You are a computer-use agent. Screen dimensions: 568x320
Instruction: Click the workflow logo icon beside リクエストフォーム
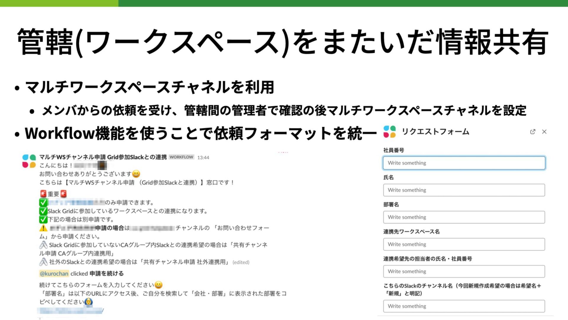point(390,132)
